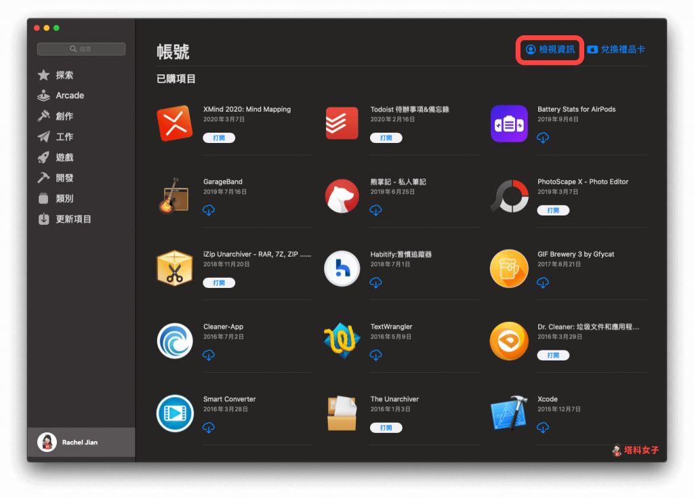Redownload Cleaner-App via cloud icon
Screen dimensions: 694x498
tap(209, 355)
